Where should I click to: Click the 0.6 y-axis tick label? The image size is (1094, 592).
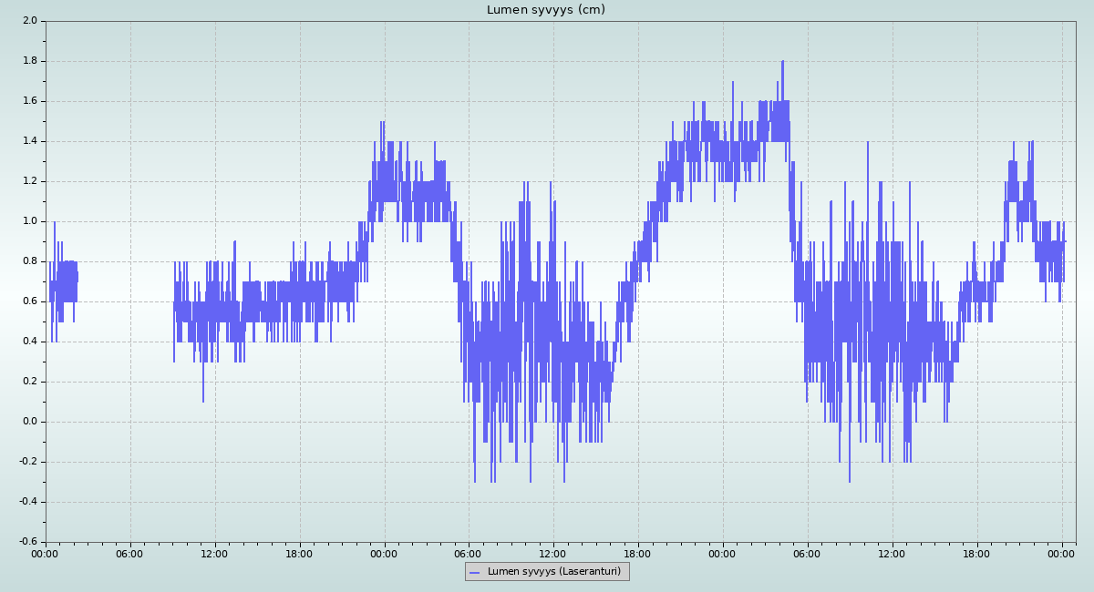pos(29,301)
